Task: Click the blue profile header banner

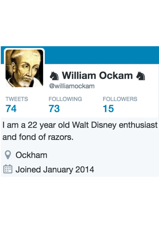Action: click(102, 55)
